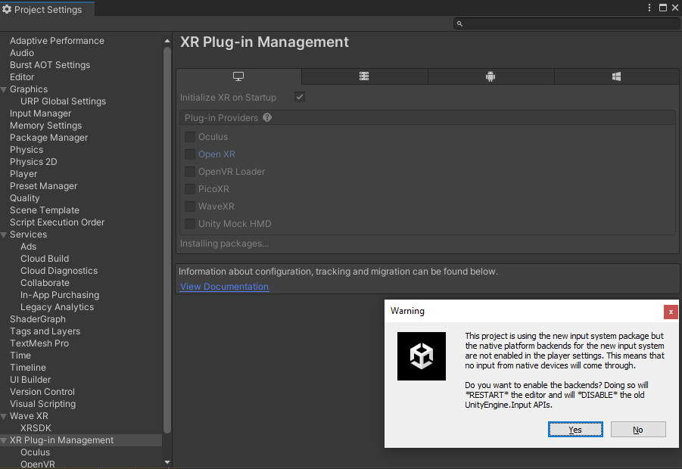Switch to the Android platform tab

[490, 76]
